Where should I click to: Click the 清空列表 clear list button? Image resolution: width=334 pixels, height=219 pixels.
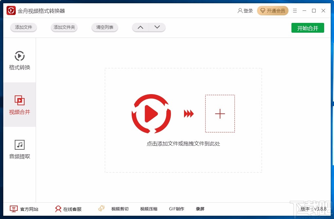104,27
